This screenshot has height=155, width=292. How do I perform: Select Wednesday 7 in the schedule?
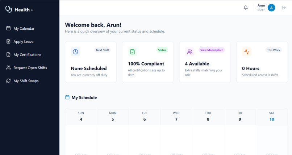pyautogui.click(x=176, y=117)
